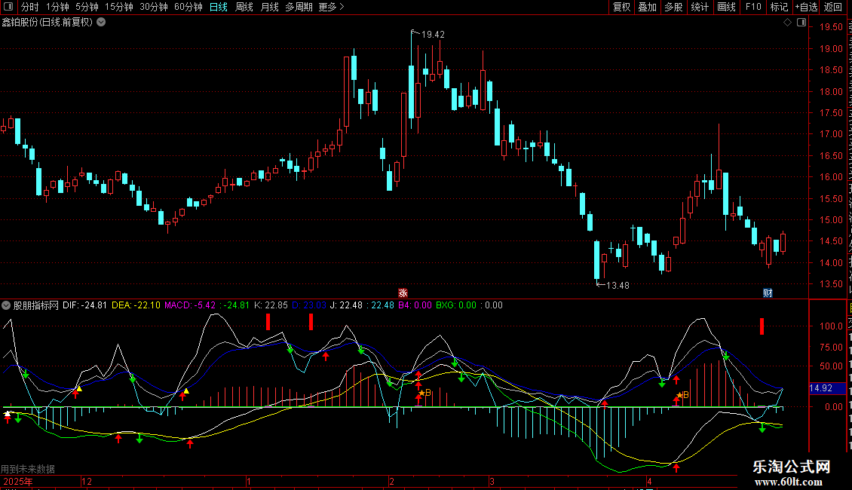
Task: Open the 多股 multi-stock view
Action: click(x=673, y=7)
